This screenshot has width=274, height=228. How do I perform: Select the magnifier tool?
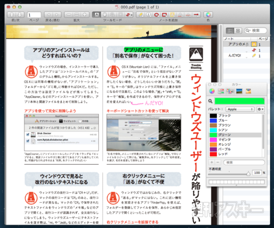[112, 15]
